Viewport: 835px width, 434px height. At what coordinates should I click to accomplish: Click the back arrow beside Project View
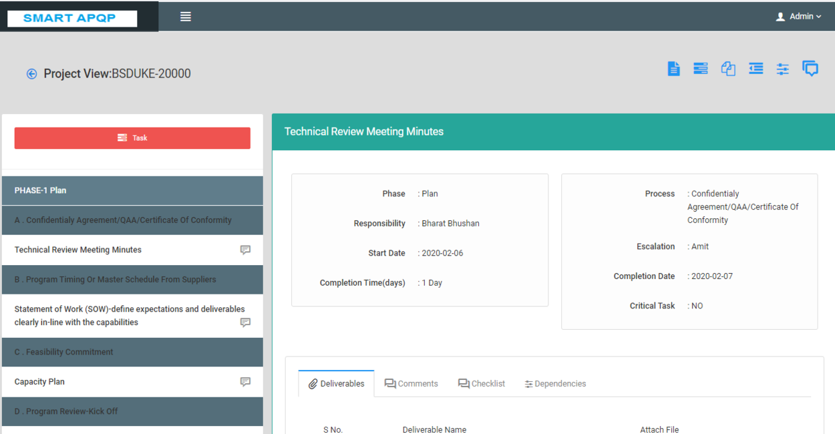click(x=31, y=74)
